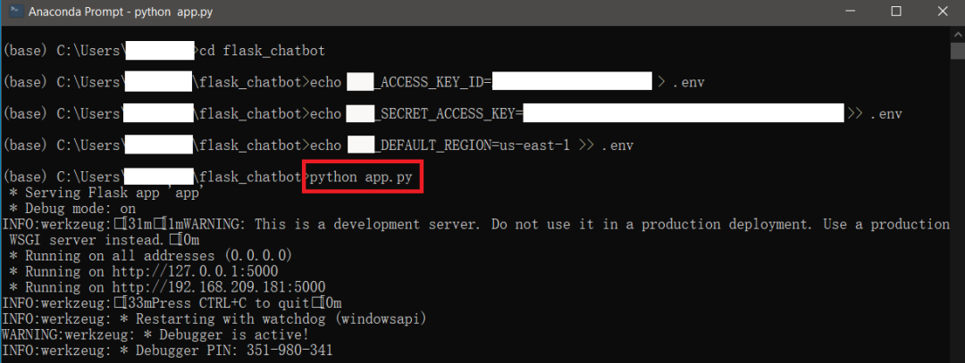965x363 pixels.
Task: Click the vertical scrollbar thumb
Action: [958, 50]
